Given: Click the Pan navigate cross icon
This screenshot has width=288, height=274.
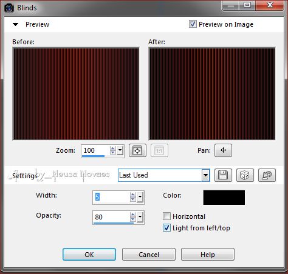Looking at the screenshot, I should [x=223, y=150].
